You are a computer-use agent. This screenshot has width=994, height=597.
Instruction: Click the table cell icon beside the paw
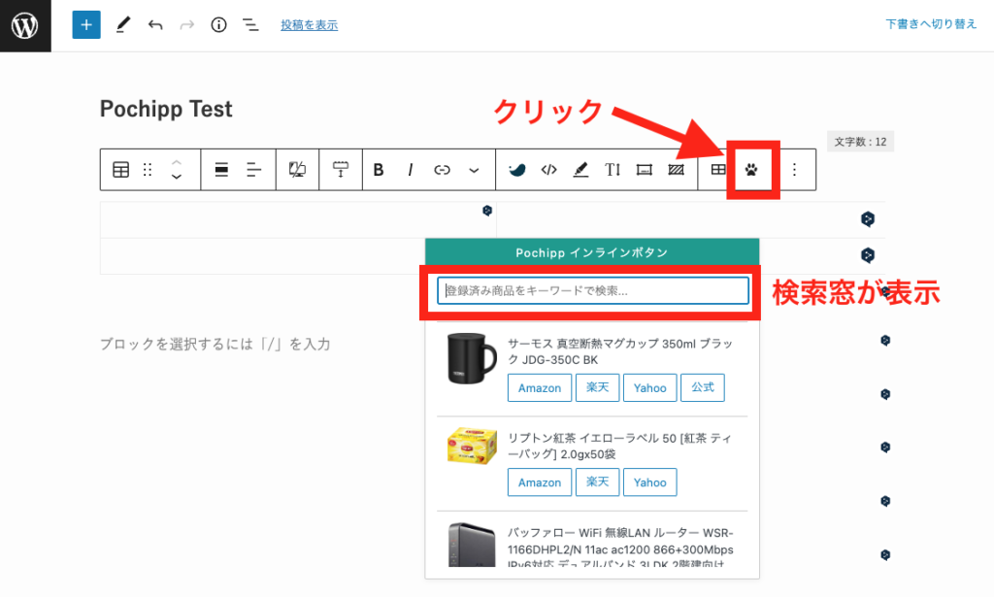[718, 170]
